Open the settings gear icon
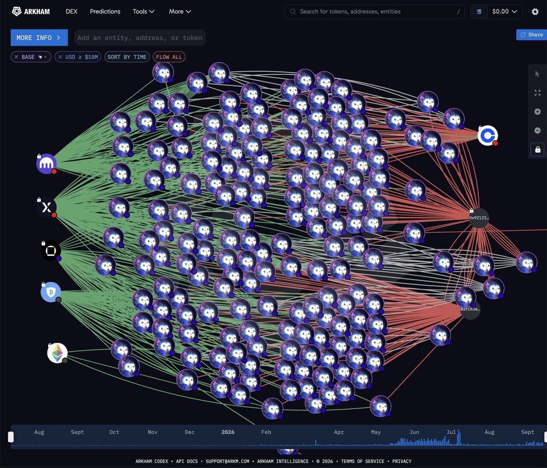This screenshot has height=468, width=547. (535, 12)
